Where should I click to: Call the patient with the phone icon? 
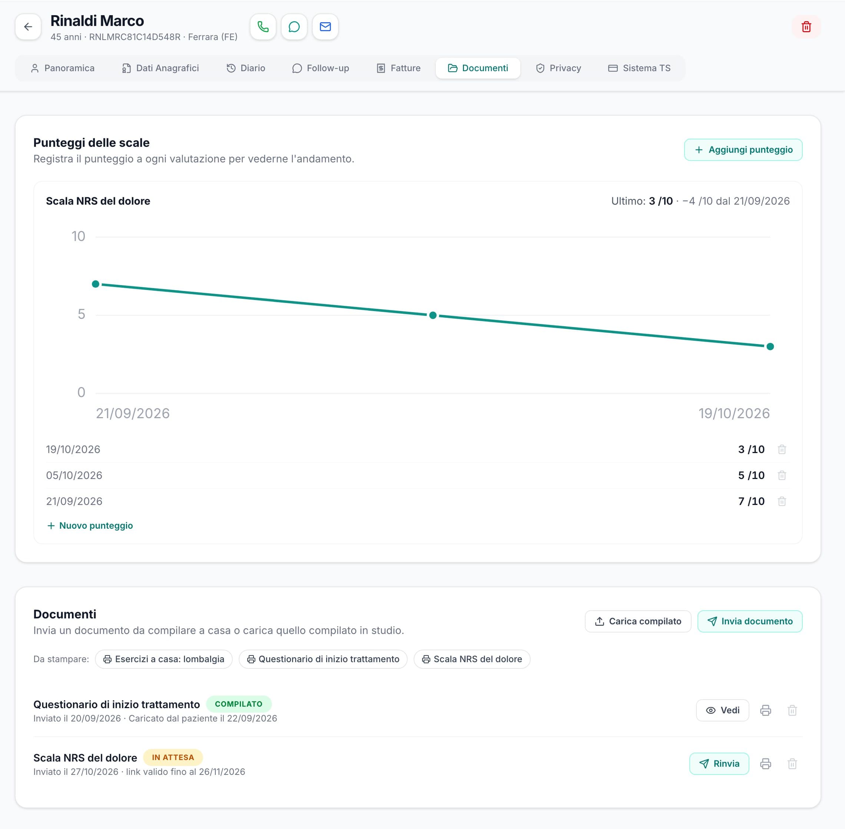pyautogui.click(x=263, y=27)
